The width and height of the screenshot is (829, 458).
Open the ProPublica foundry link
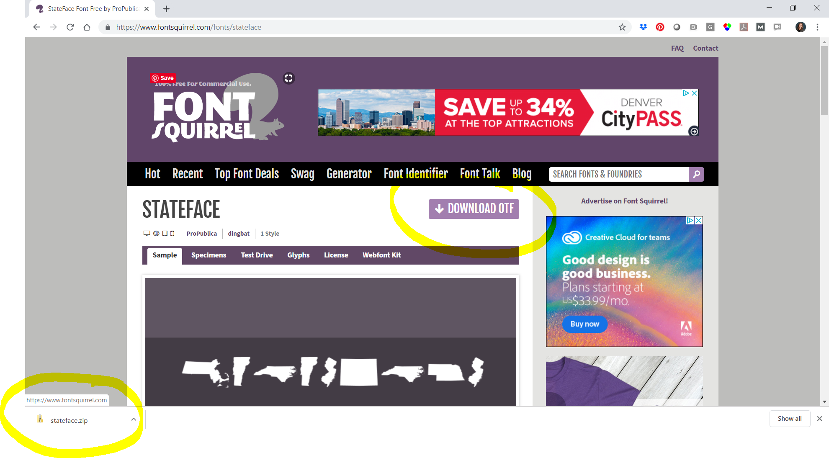coord(201,233)
